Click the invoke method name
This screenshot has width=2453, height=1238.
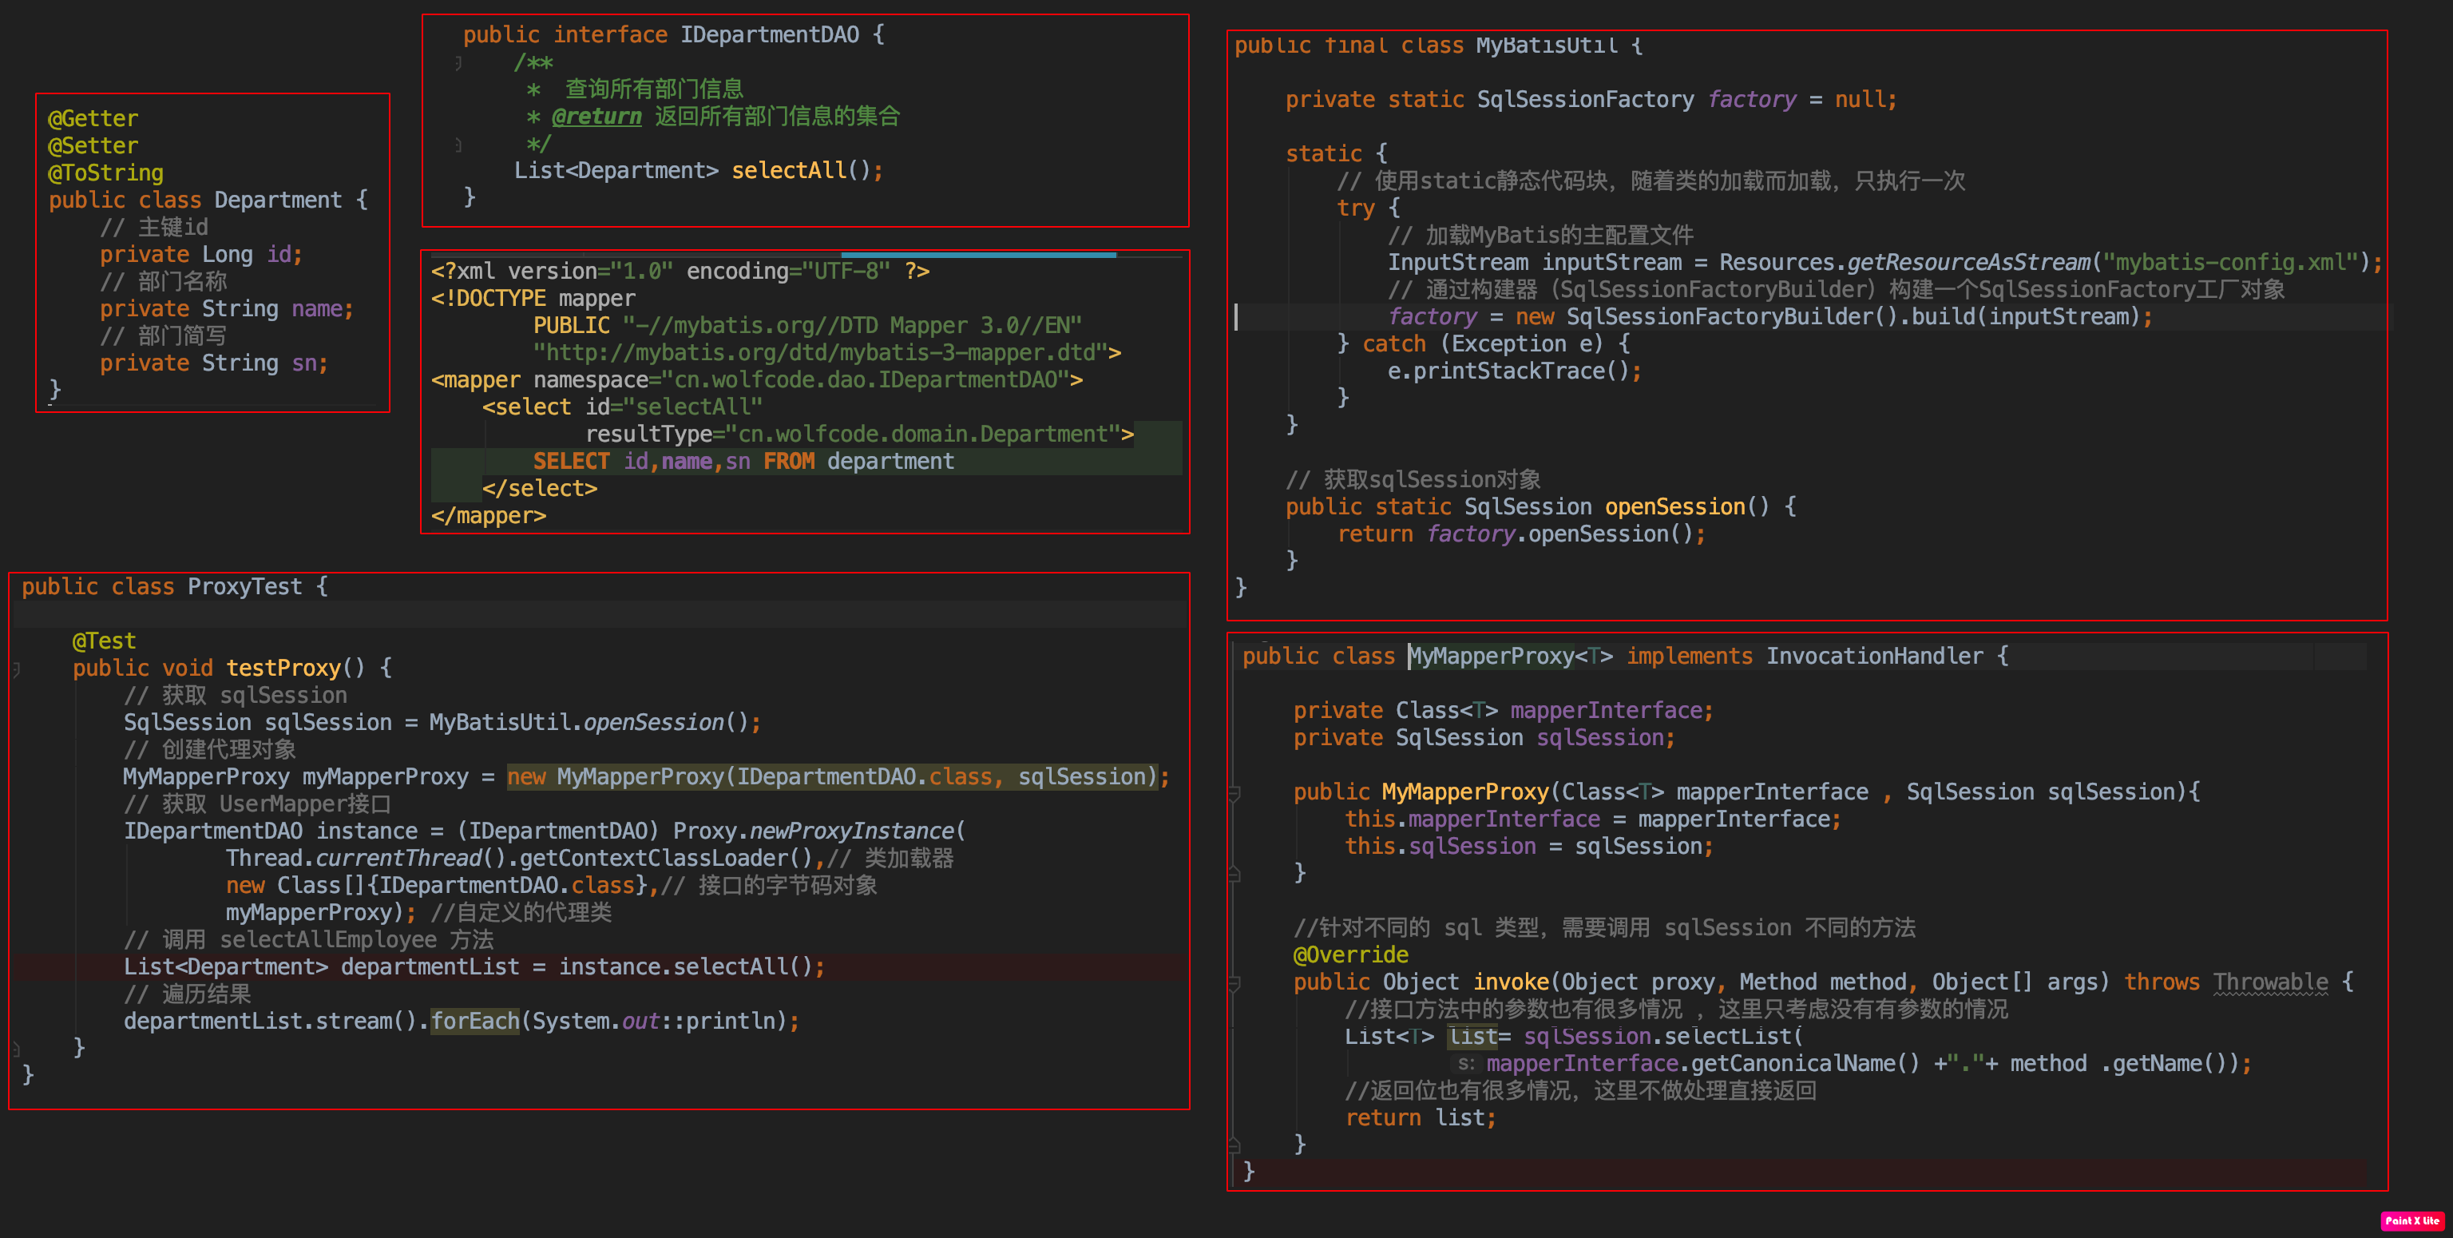point(1512,982)
